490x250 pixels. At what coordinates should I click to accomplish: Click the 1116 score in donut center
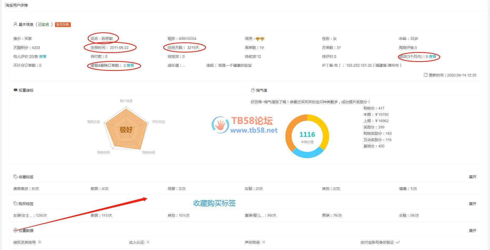click(x=307, y=135)
